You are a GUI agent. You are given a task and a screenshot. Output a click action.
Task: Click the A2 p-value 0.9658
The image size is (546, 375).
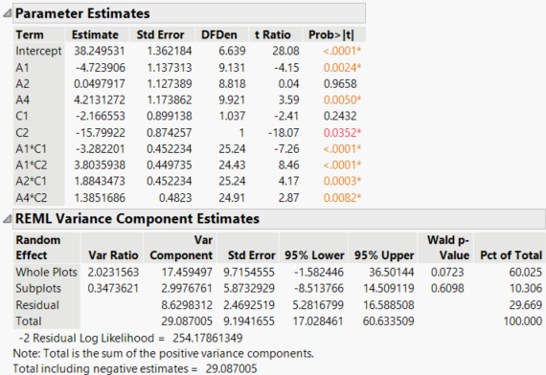[x=340, y=84]
